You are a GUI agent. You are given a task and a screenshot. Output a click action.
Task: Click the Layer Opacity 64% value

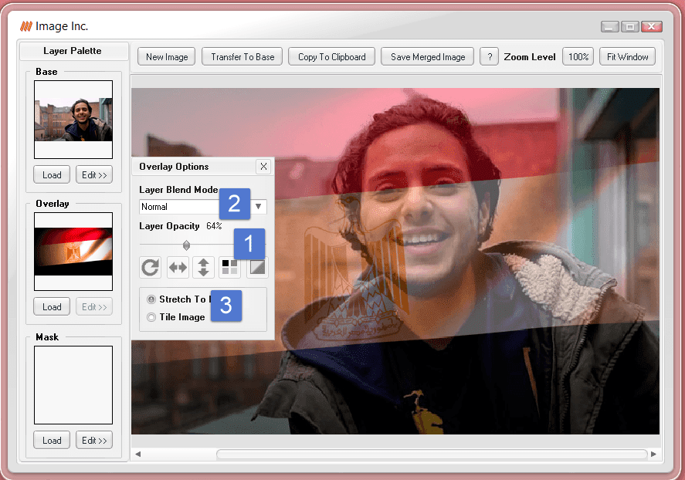(214, 226)
